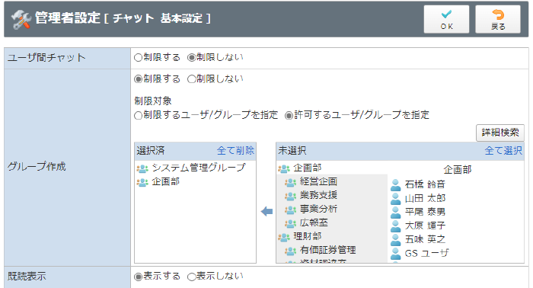Click group icon of 企画部 in tree

(284, 168)
